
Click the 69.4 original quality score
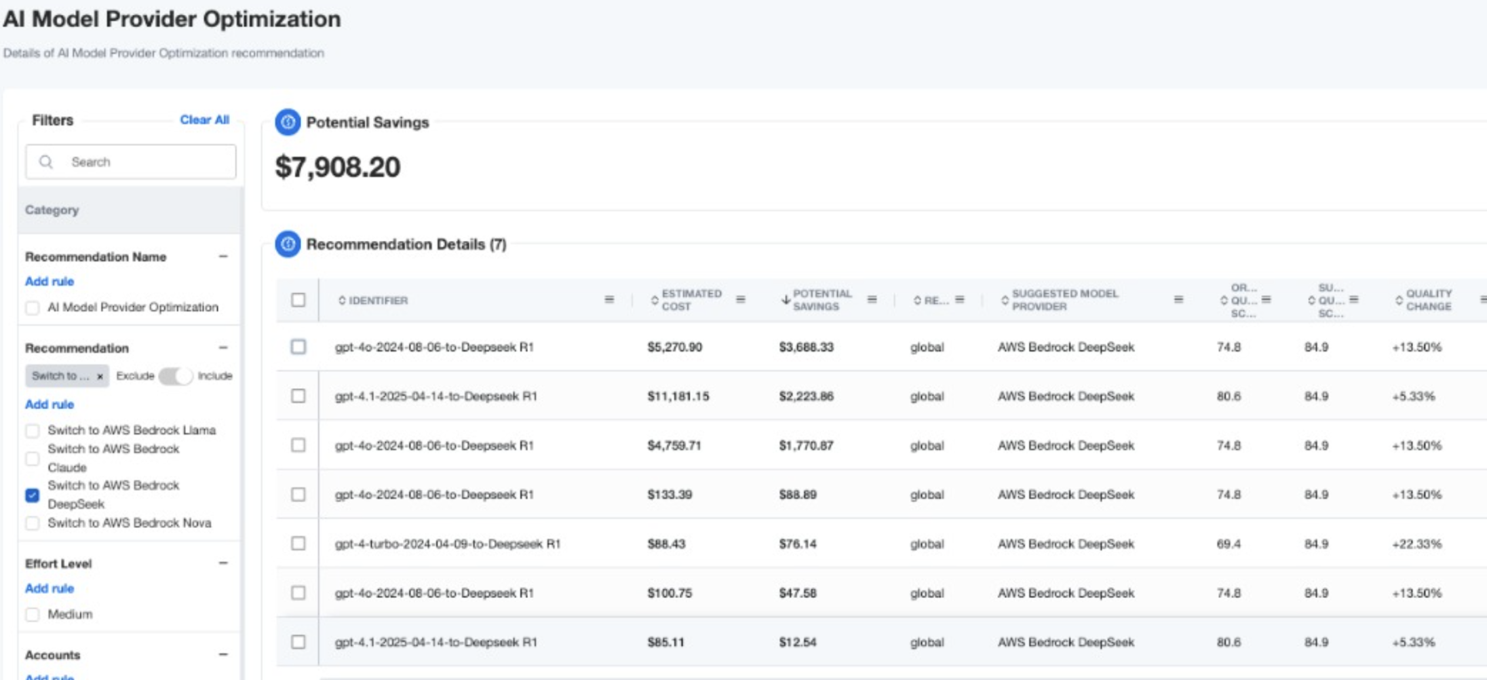(1229, 544)
